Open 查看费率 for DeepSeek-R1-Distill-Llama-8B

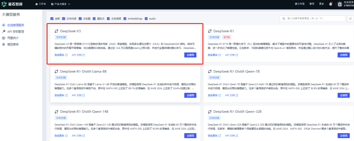point(61,95)
